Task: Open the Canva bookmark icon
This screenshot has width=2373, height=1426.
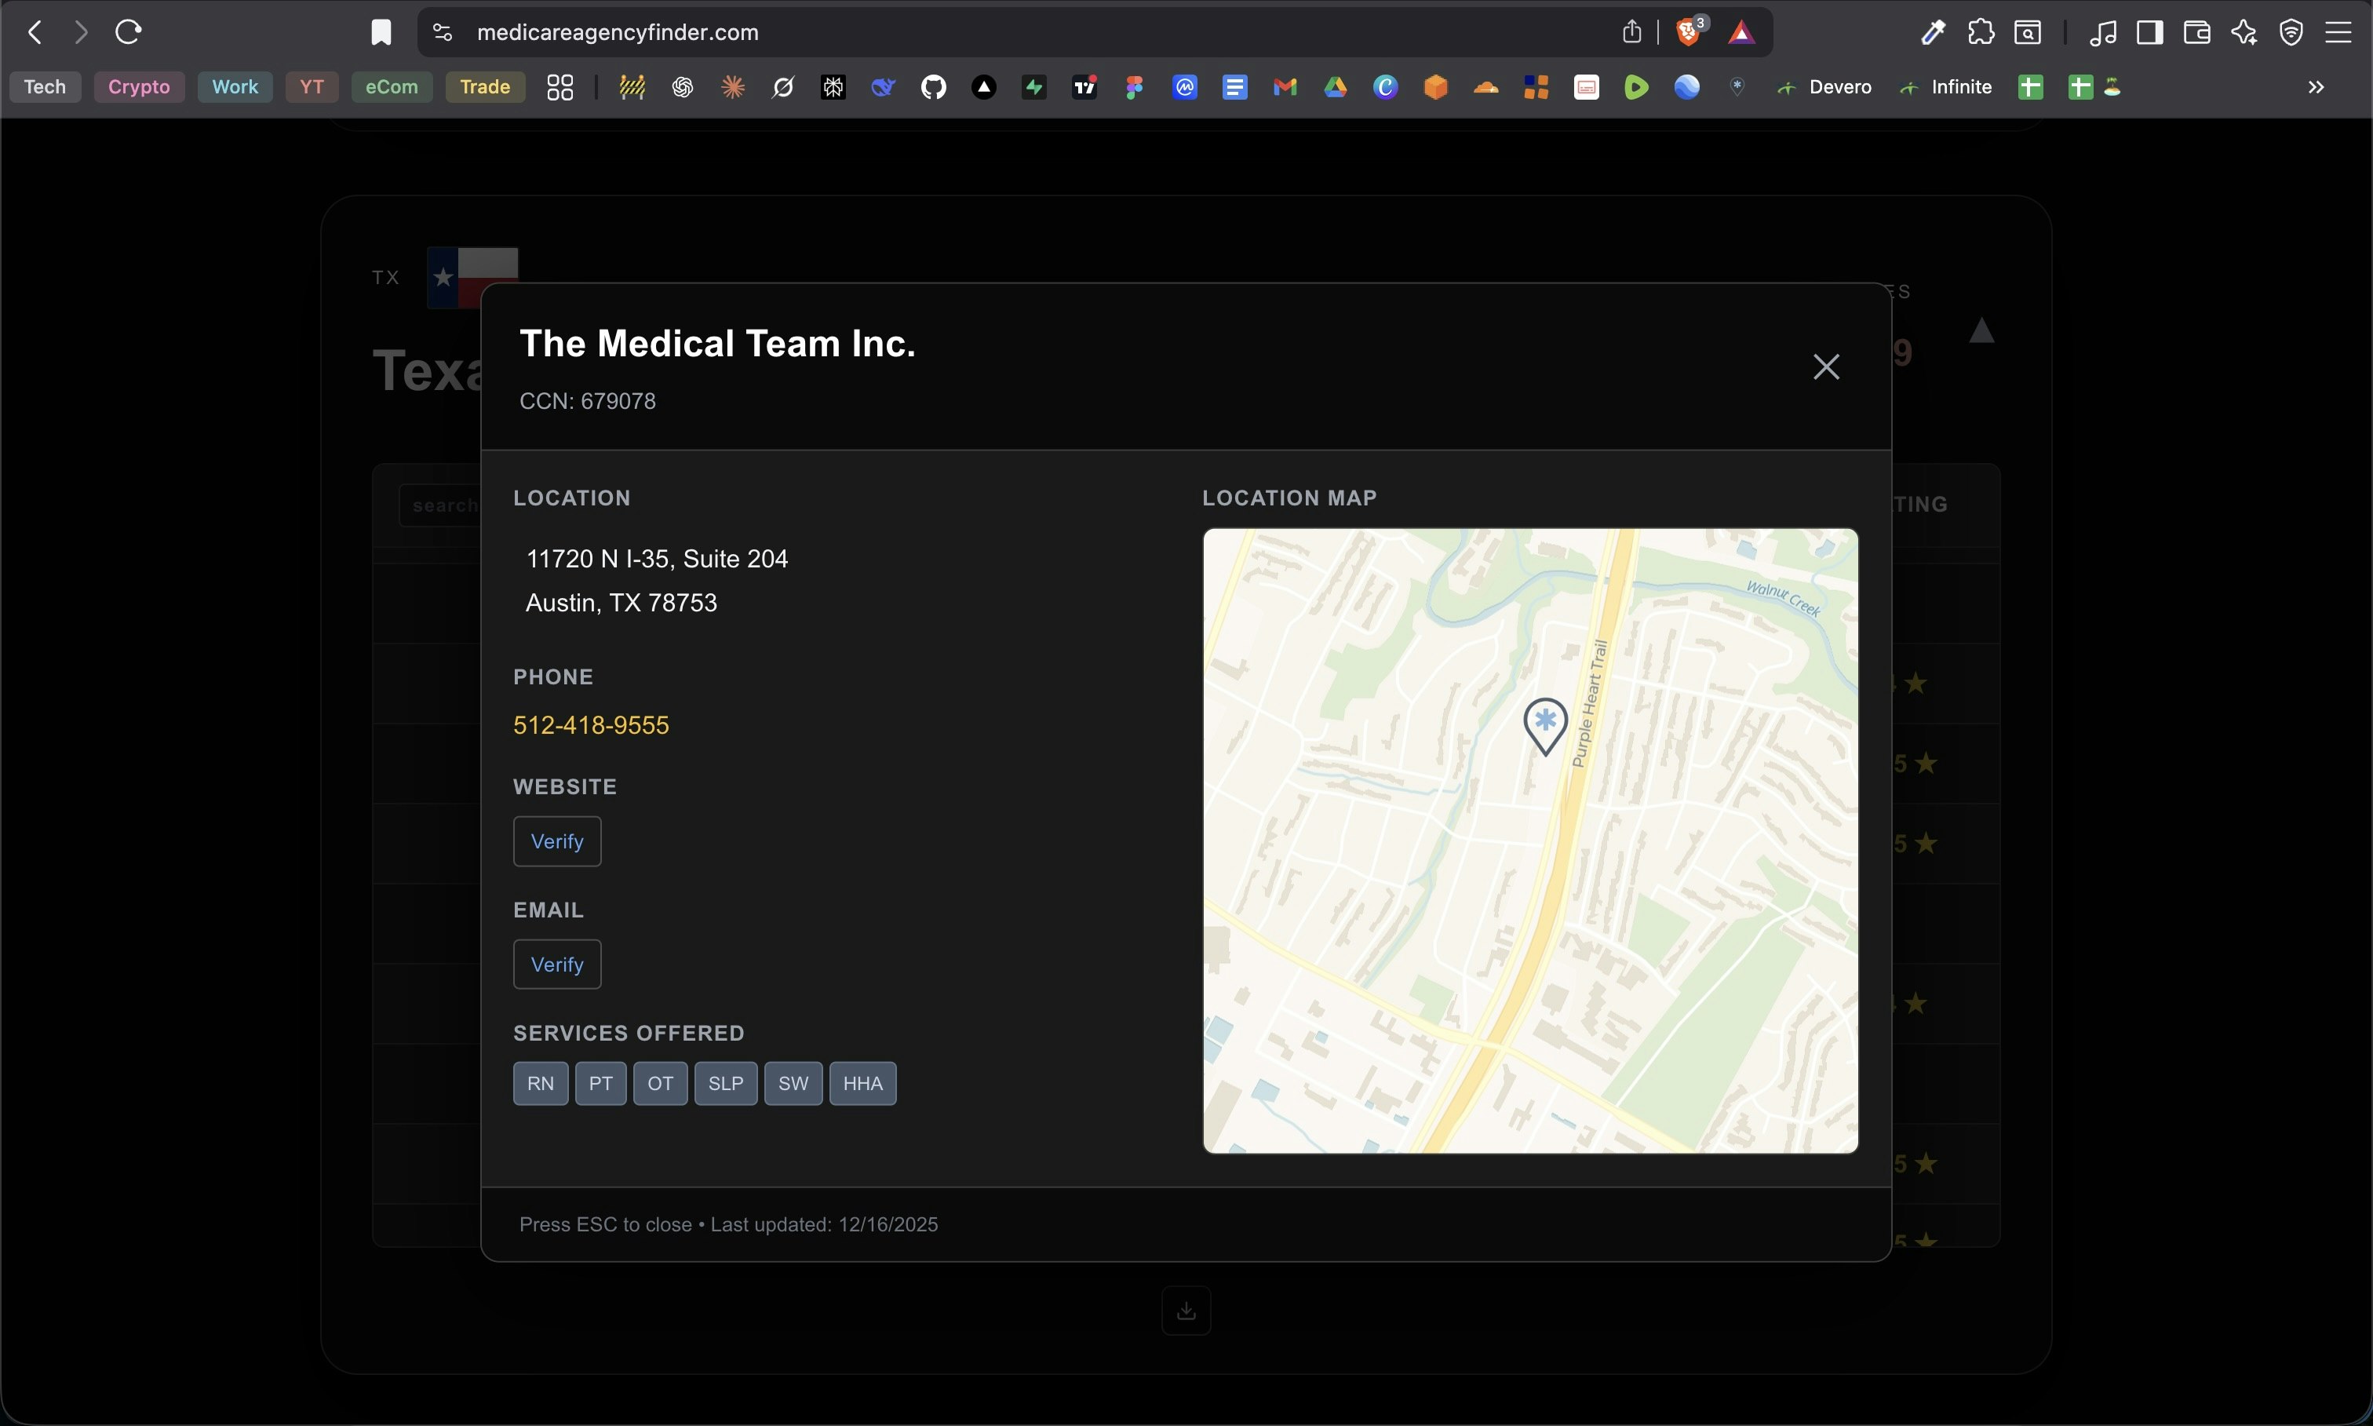Action: tap(1387, 86)
